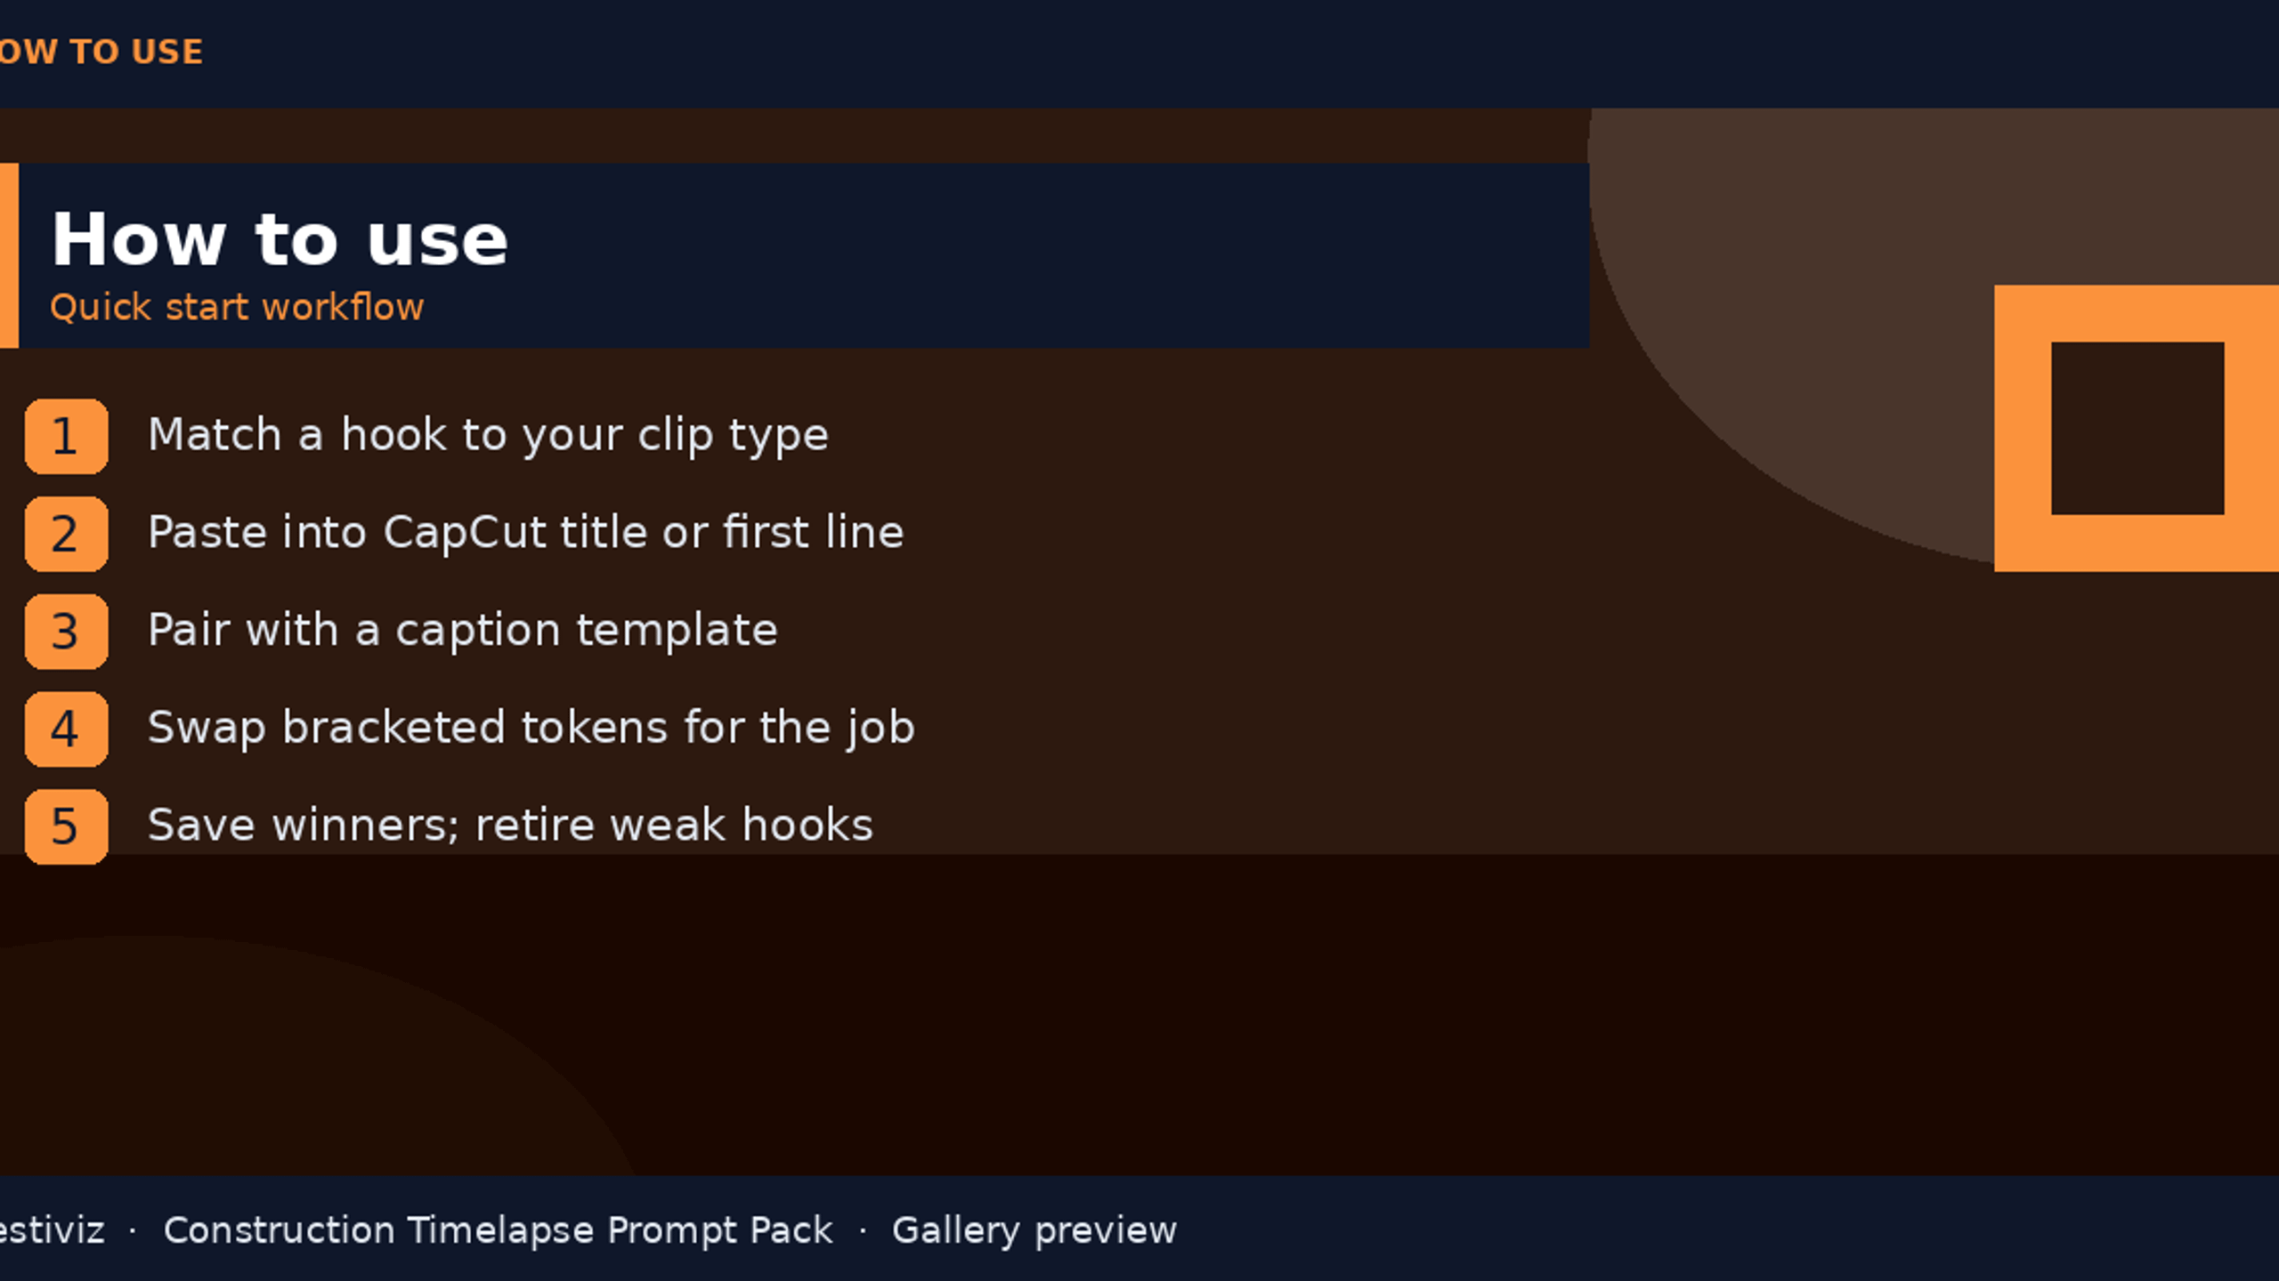
Task: Select "Match a hook to your clip type"
Action: [x=488, y=435]
